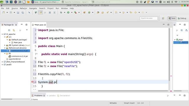The width and height of the screenshot is (189, 106).
Task: Expand the JAVA_CharacterBased project
Action: 2,62
